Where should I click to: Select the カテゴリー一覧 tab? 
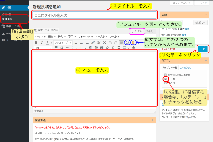click(170, 68)
